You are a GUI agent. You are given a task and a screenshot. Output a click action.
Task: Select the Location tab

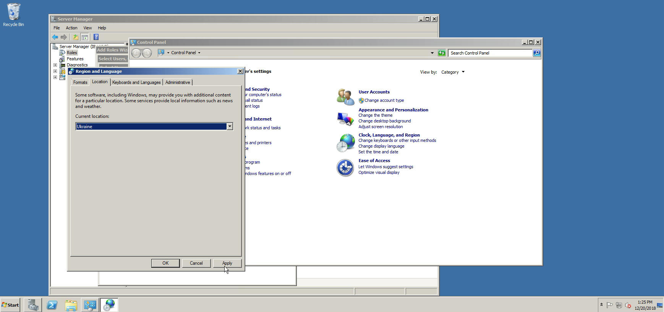[100, 82]
